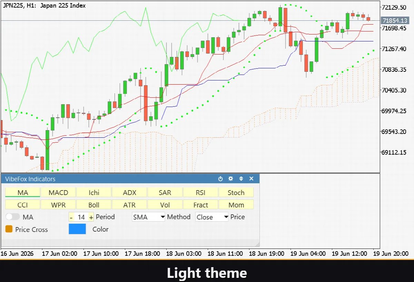The image size is (414, 282).
Task: Close the VibeFox Indicators panel
Action: tap(252, 179)
